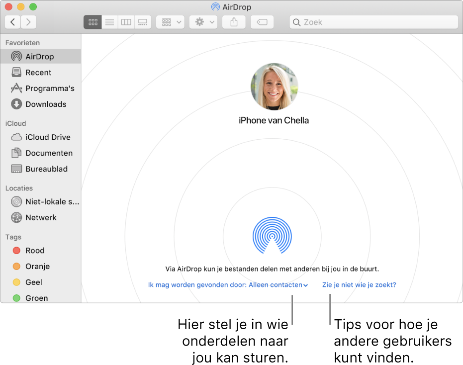Click the search magnifier icon

(296, 22)
